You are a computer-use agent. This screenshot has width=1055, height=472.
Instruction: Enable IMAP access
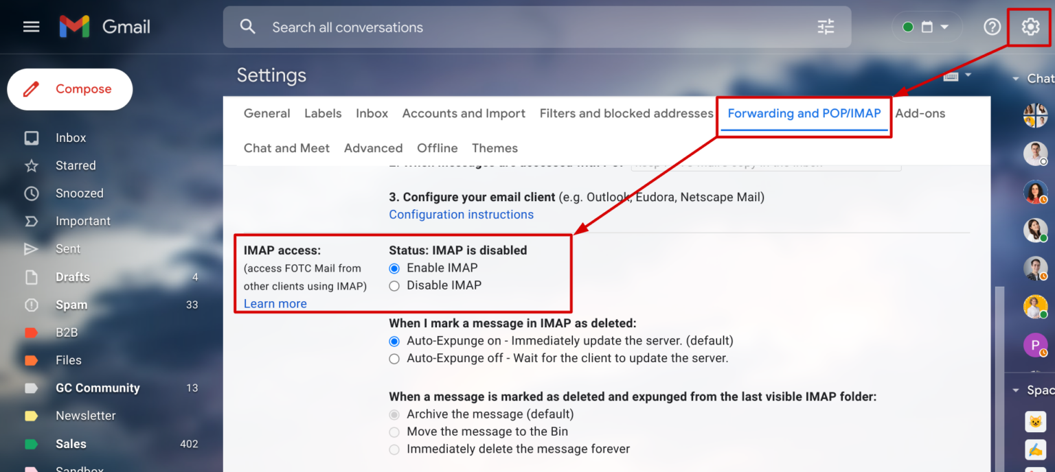click(x=394, y=268)
